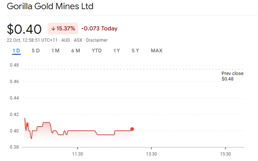Click the 0.44 price axis label
This screenshot has width=258, height=161.
coord(14,98)
